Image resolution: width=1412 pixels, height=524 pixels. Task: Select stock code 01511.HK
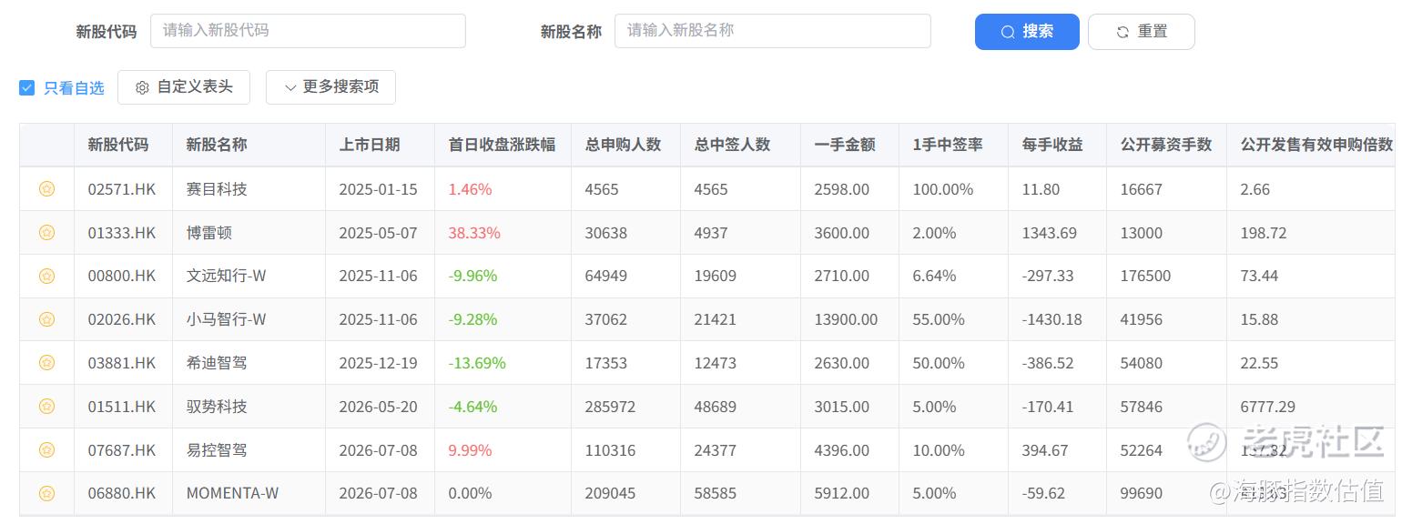coord(122,407)
